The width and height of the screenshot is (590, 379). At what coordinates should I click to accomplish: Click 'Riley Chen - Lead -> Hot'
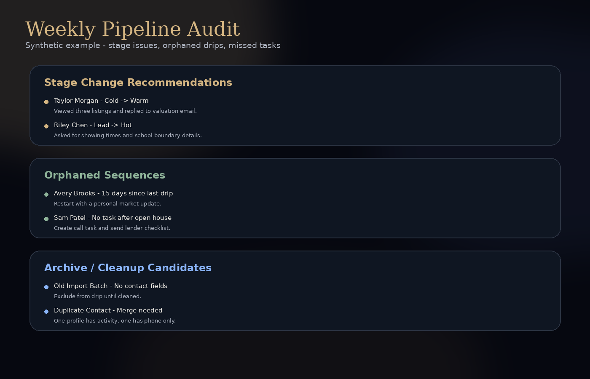93,125
